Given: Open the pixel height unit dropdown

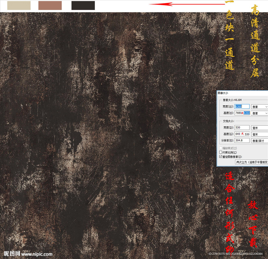Looking at the screenshot, I should (259, 113).
